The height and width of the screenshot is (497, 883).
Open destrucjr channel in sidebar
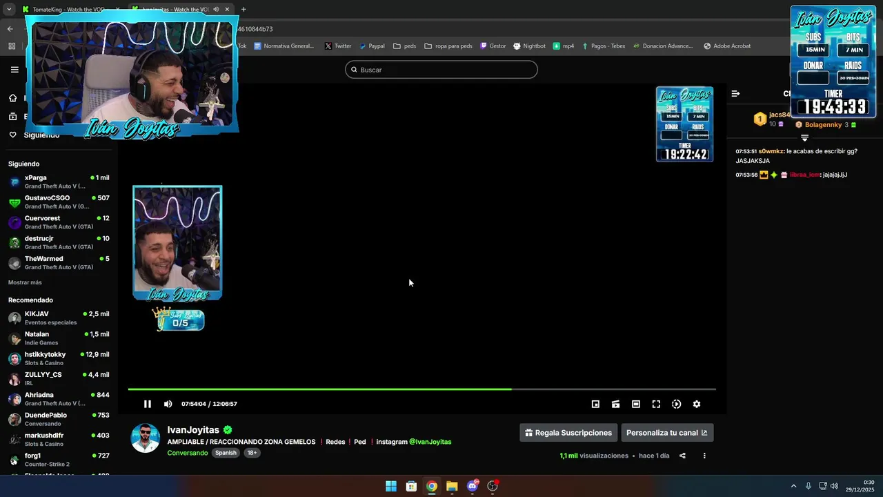(x=59, y=242)
